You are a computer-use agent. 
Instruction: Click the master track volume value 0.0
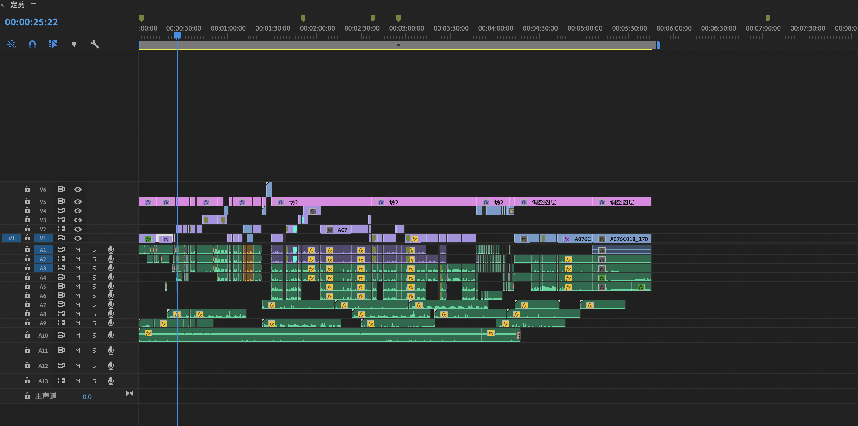(87, 397)
